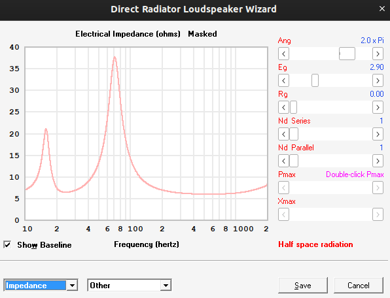The height and width of the screenshot is (298, 390).
Task: Click the disabled Xmax right arrow
Action: (378, 214)
